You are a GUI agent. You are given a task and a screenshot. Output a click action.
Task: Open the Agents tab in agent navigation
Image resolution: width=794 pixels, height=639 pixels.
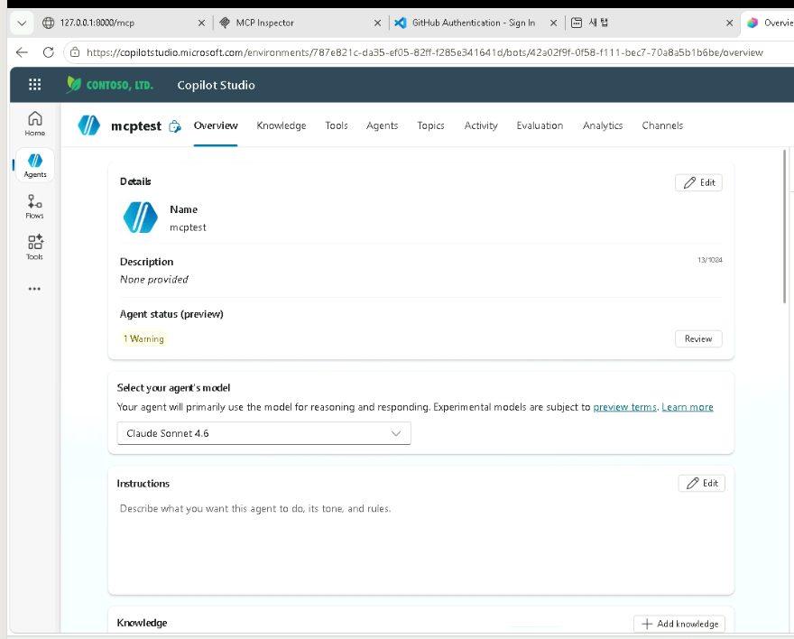382,125
